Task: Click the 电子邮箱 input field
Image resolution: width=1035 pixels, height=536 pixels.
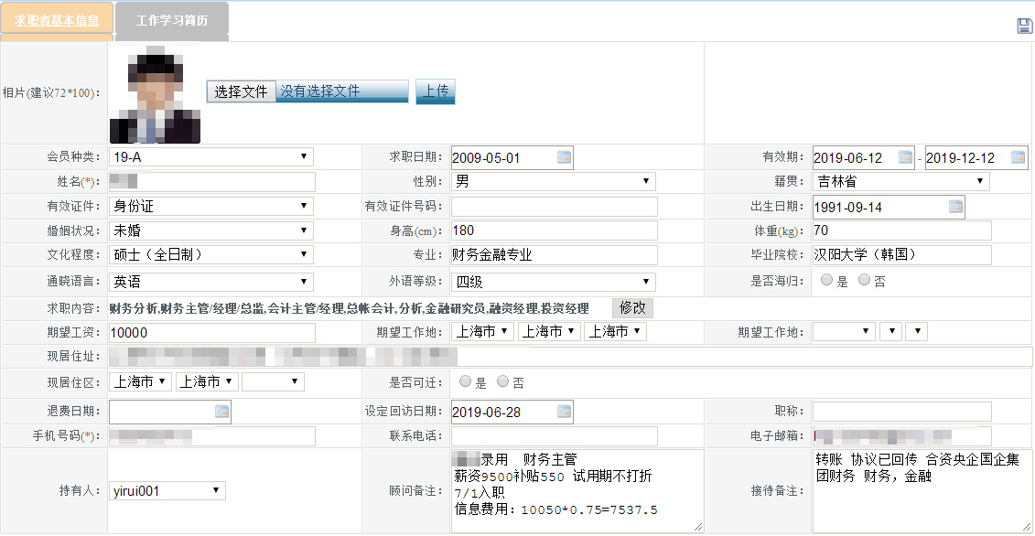Action: coord(901,436)
